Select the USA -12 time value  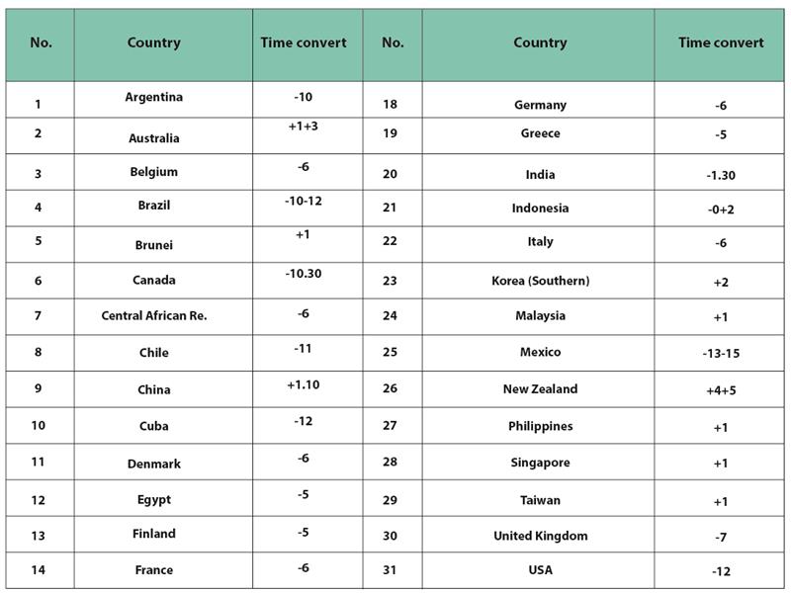[721, 571]
